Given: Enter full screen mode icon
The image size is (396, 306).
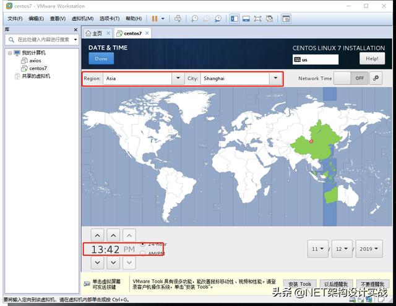Looking at the screenshot, I should coord(257,19).
